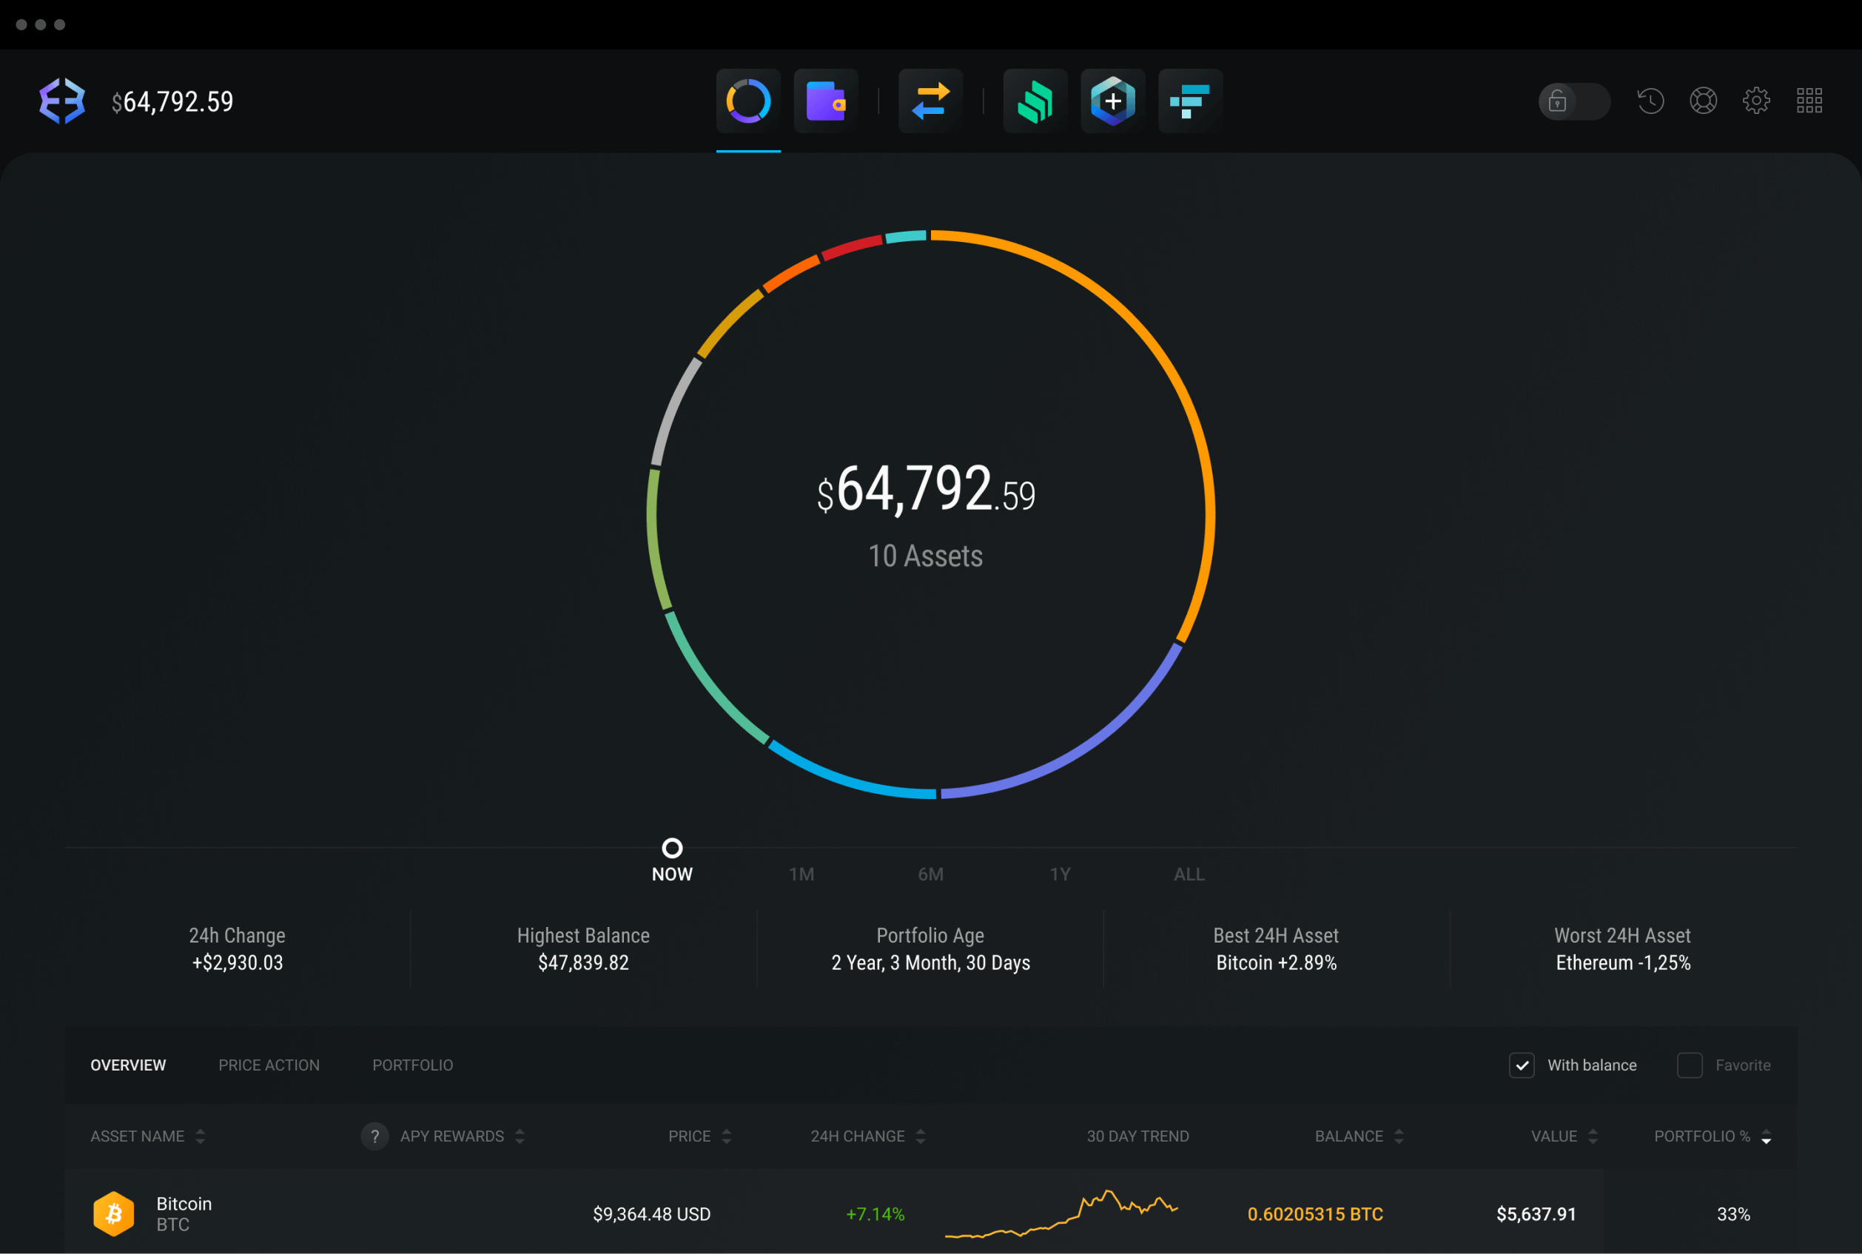Select the 1Y time range
1862x1254 pixels.
coord(1061,874)
